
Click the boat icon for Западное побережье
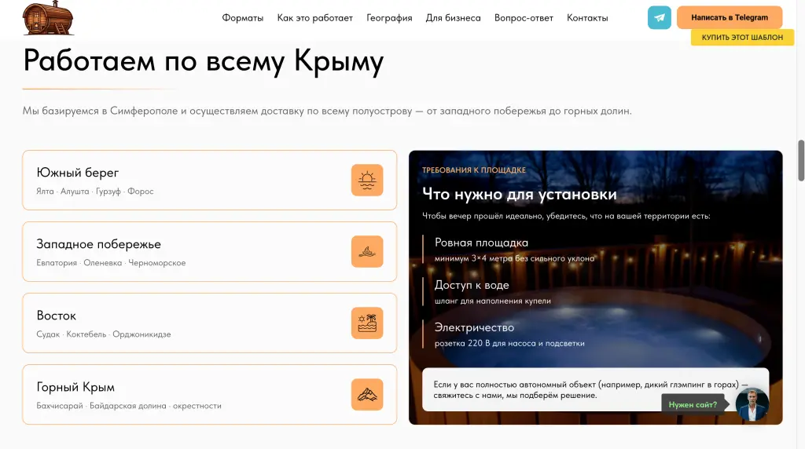(367, 251)
